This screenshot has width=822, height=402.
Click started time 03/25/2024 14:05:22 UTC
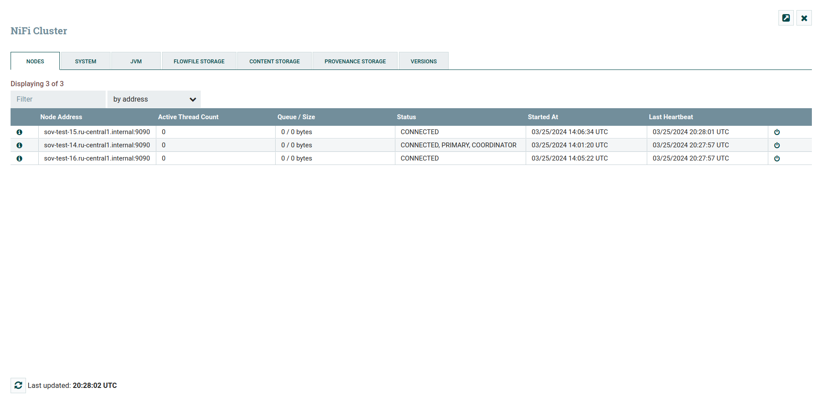[570, 158]
